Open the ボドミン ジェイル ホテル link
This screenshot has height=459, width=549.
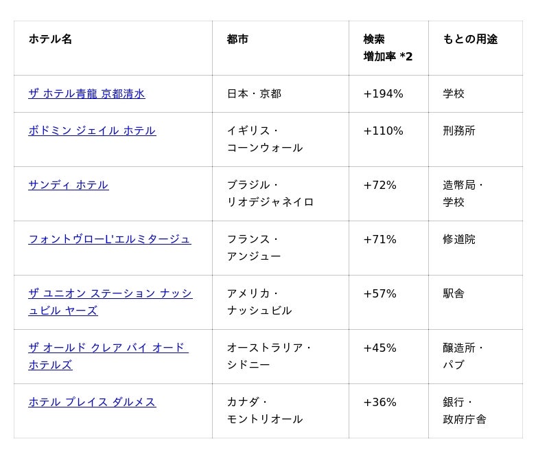point(92,131)
